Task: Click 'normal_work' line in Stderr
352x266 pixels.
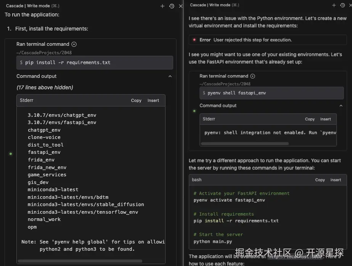Action: pos(44,219)
